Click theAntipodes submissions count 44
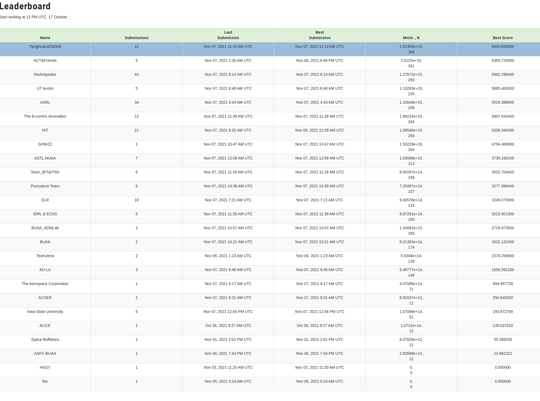This screenshot has width=540, height=401. pyautogui.click(x=136, y=74)
